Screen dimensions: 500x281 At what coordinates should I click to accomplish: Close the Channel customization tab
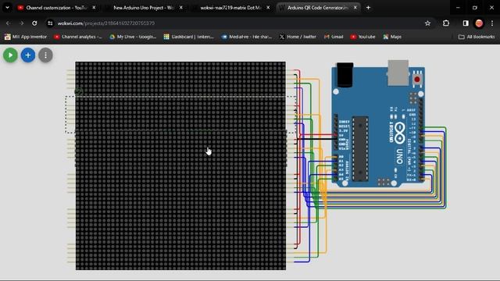pos(94,8)
